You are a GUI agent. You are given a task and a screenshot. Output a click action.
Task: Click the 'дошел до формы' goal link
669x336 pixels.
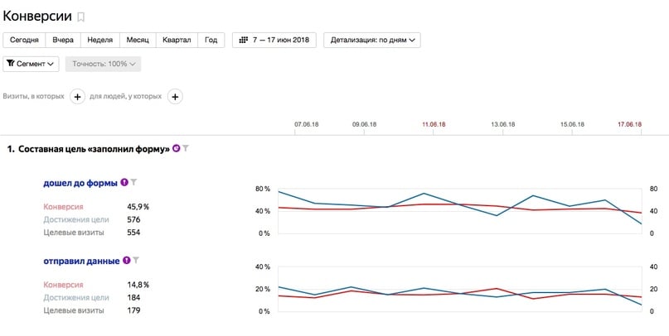coord(80,182)
